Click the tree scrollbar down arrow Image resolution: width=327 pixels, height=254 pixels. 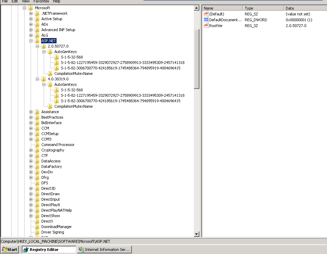pyautogui.click(x=197, y=234)
